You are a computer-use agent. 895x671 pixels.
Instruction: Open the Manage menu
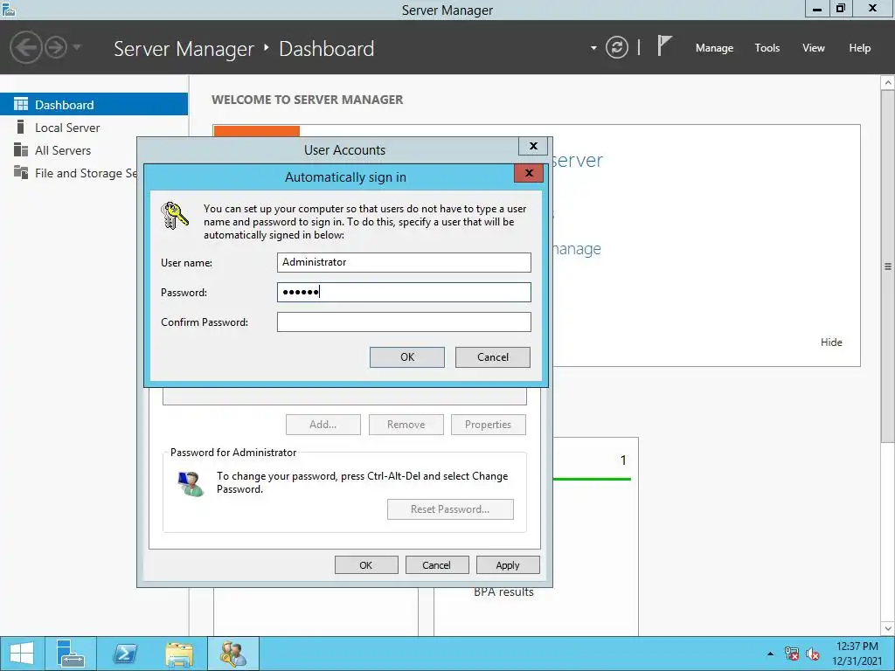(714, 48)
